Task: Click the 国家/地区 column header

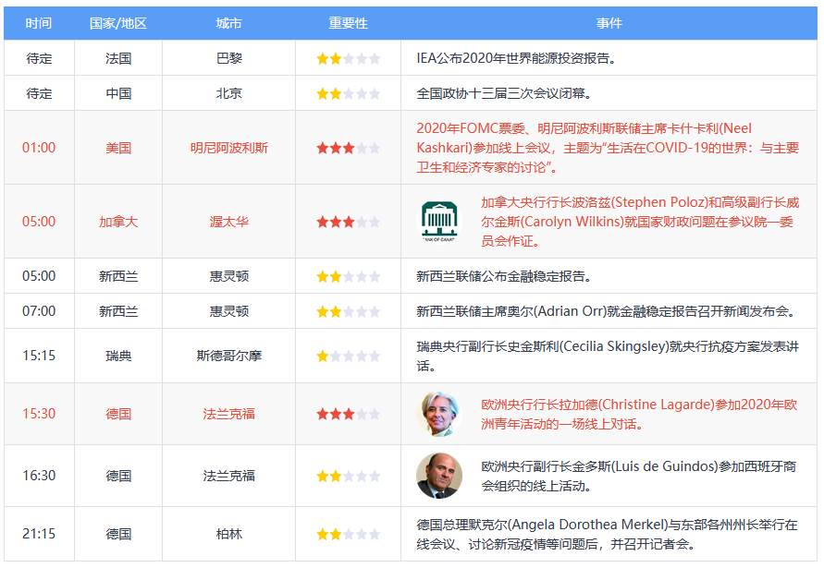Action: pos(118,23)
